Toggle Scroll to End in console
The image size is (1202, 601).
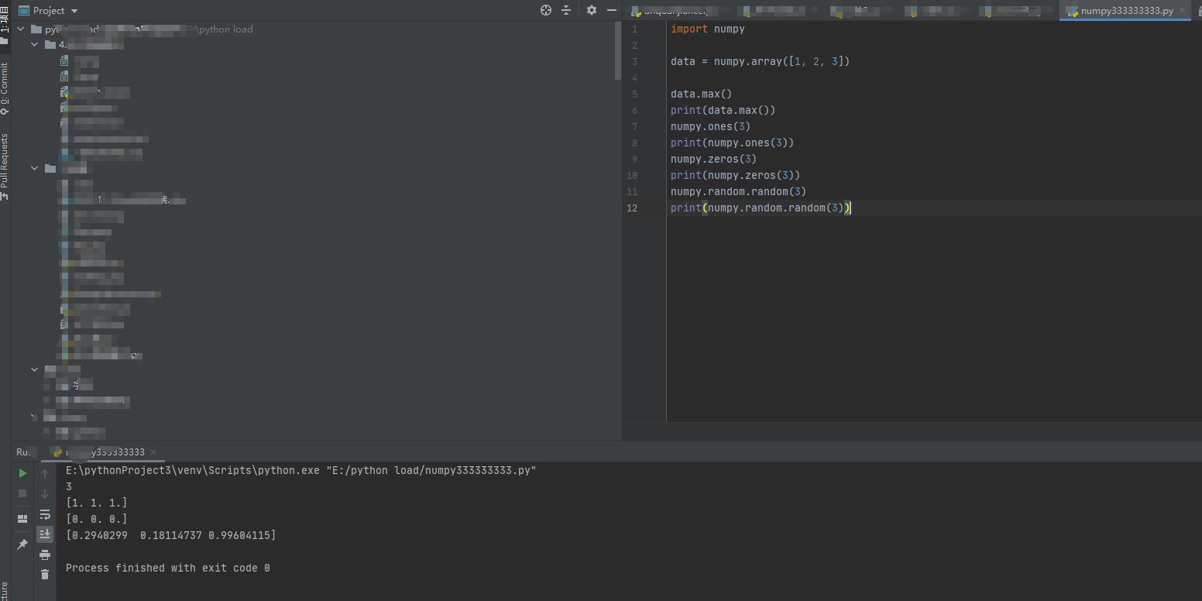45,534
